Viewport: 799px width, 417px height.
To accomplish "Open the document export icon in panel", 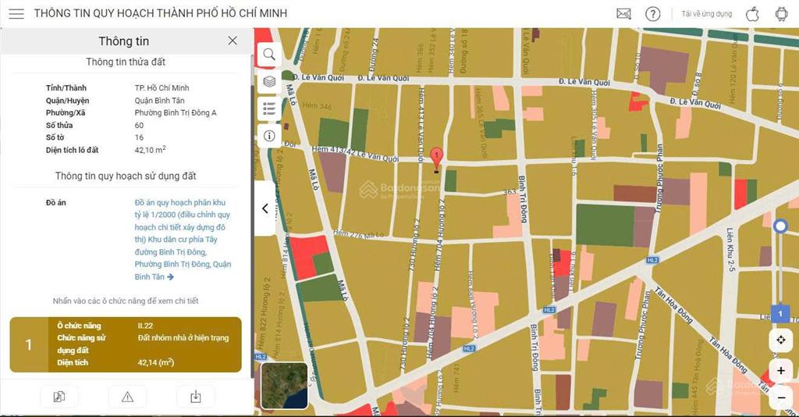I will click(x=59, y=397).
